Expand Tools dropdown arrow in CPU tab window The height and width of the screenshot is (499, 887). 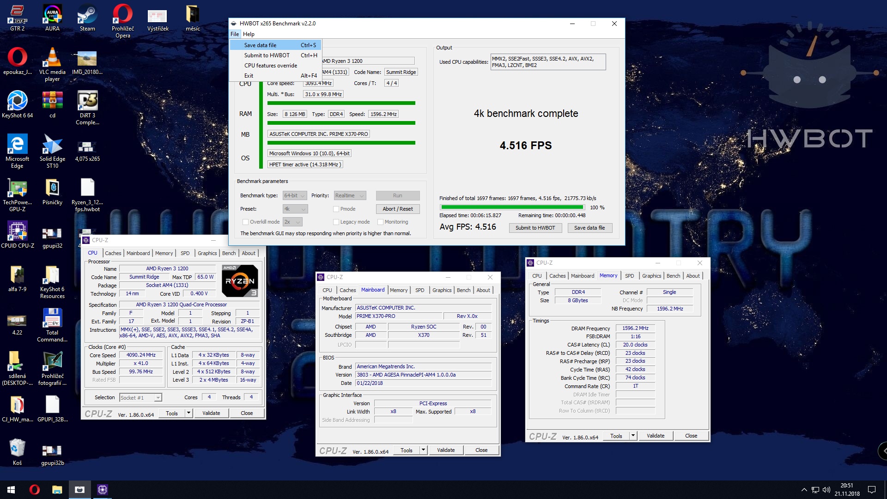point(188,413)
